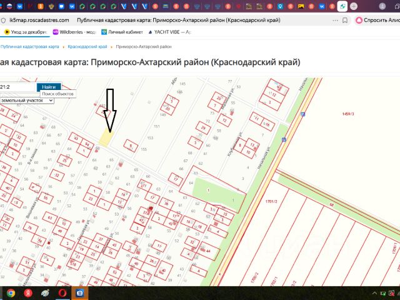Click parcel label 1459/3

tap(348, 114)
